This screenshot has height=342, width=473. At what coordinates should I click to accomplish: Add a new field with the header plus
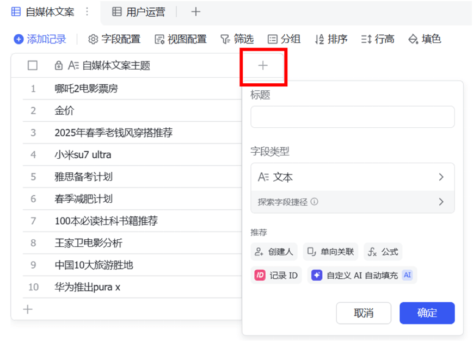pos(263,65)
